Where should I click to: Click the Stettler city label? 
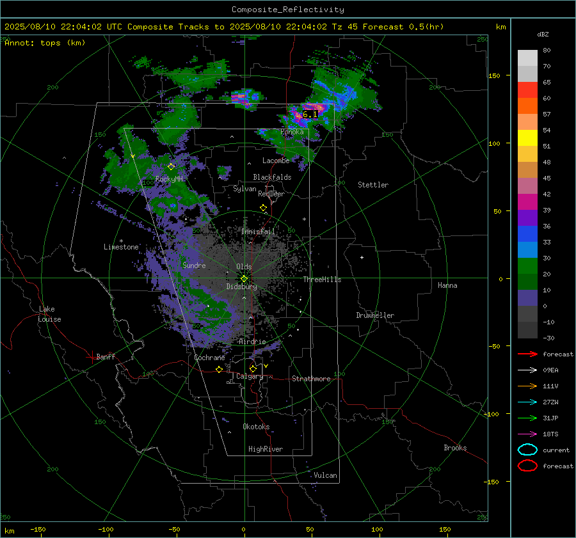coord(373,185)
